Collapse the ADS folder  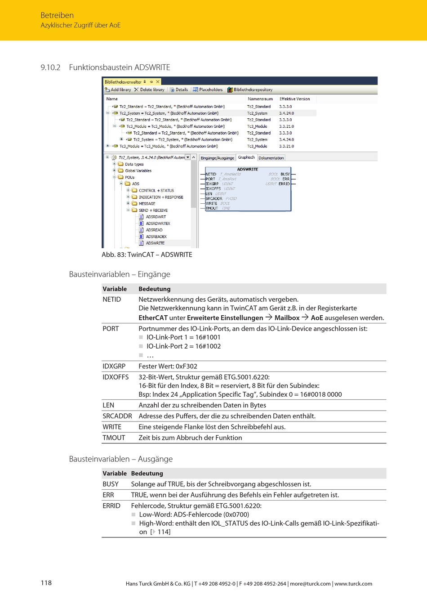[x=121, y=183]
